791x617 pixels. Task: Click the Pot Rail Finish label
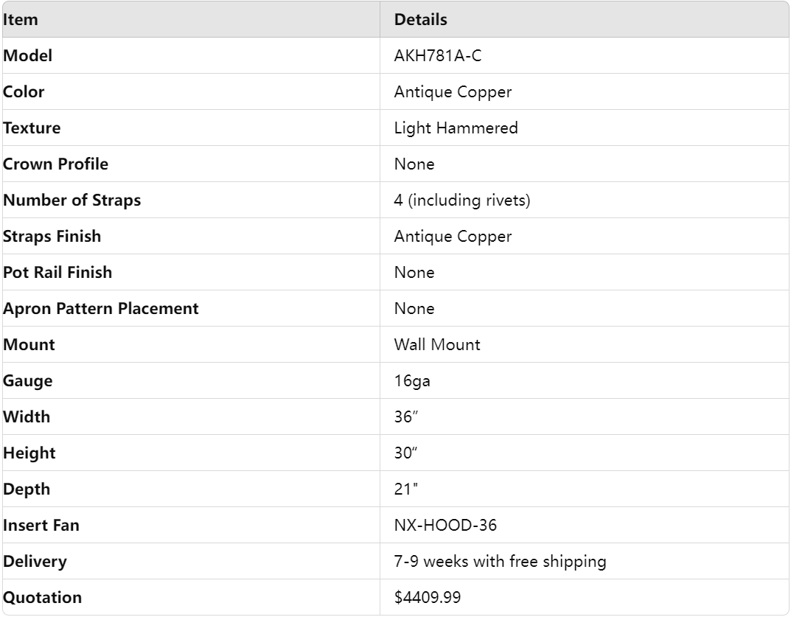pos(58,273)
